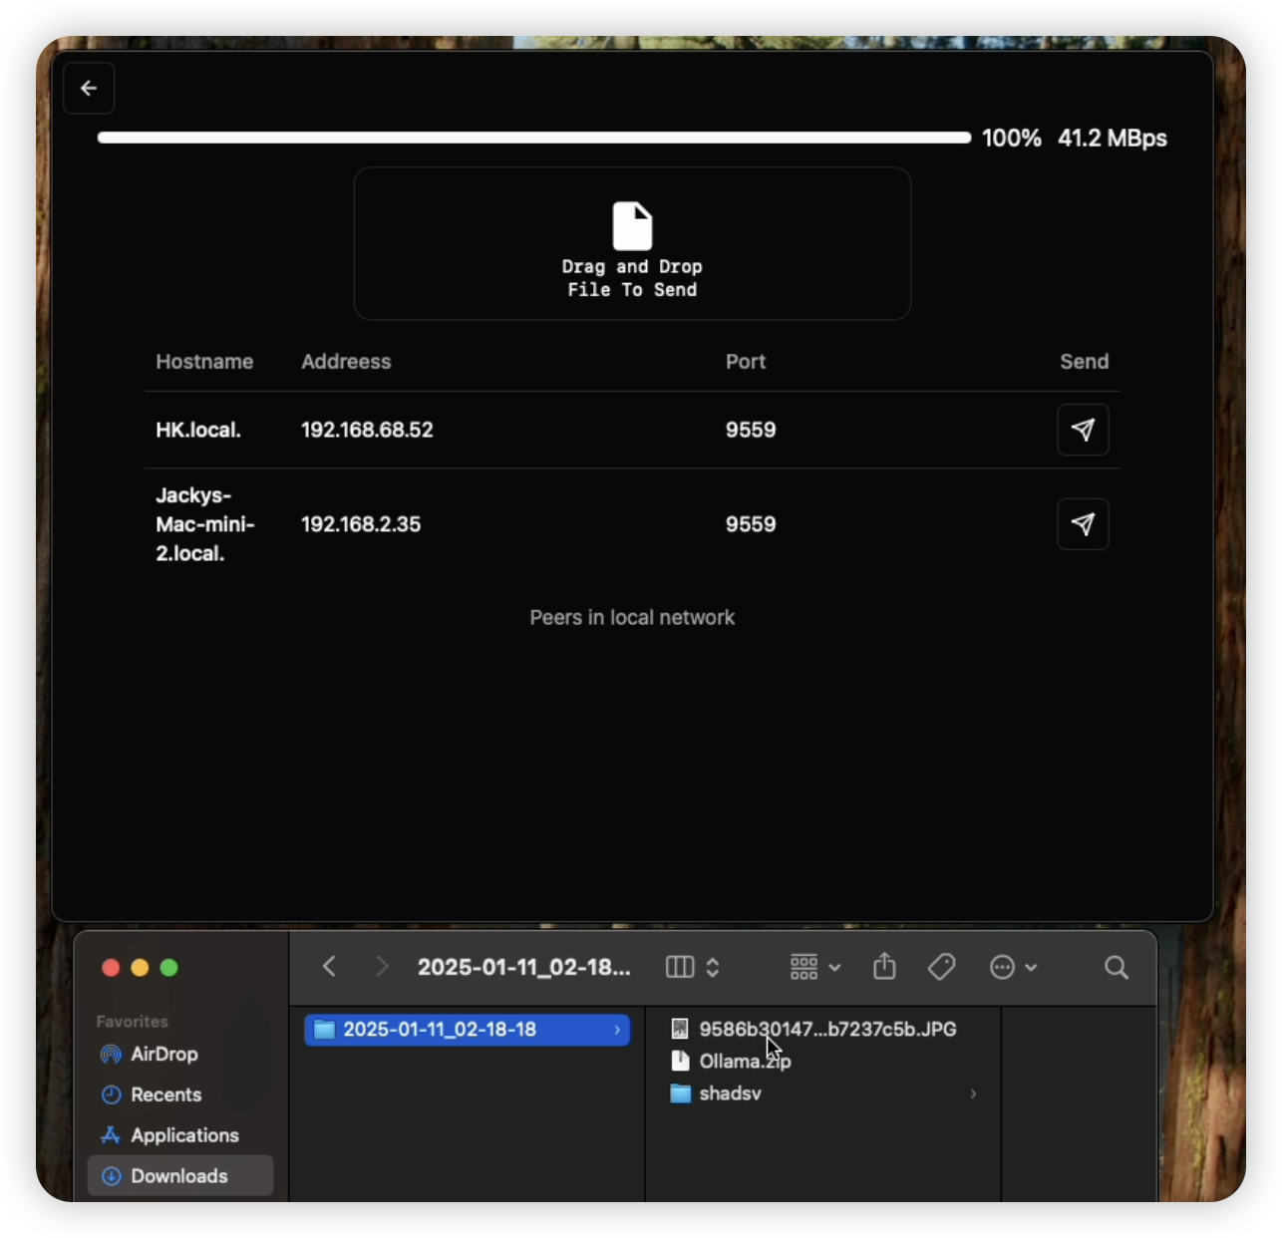Open Applications in sidebar

pos(184,1135)
